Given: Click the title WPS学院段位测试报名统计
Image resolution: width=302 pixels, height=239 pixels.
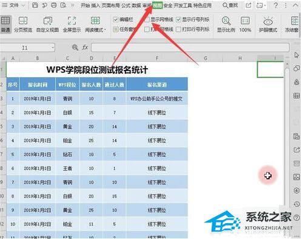Looking at the screenshot, I should tap(97, 70).
